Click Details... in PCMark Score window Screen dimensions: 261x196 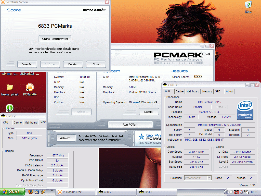coord(73,64)
